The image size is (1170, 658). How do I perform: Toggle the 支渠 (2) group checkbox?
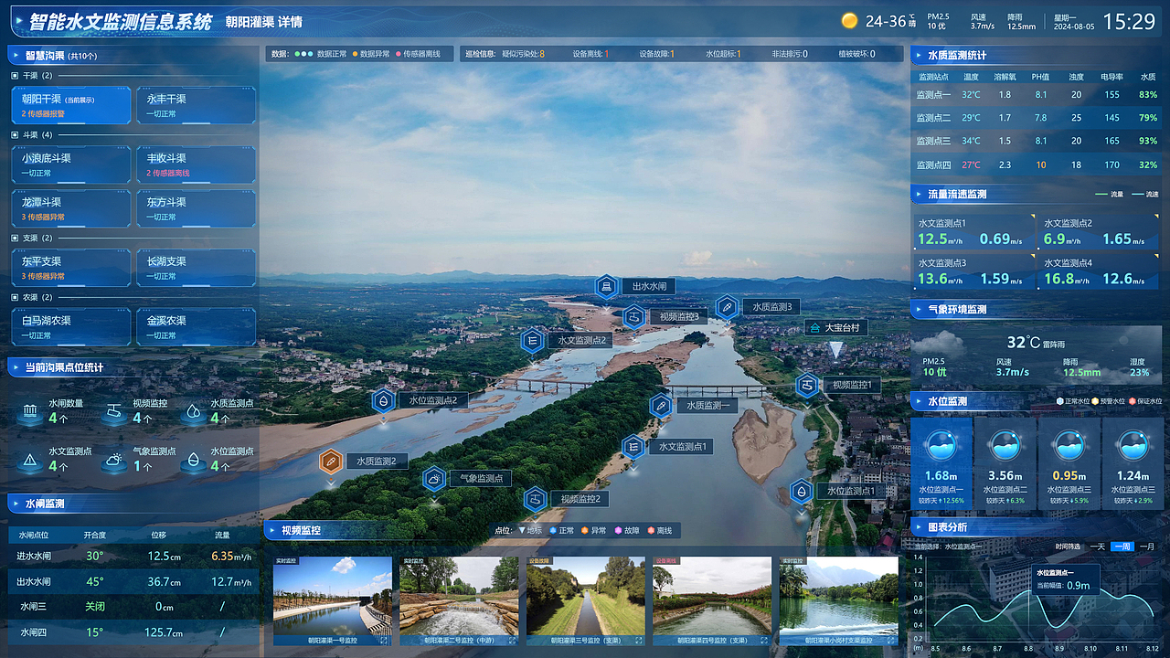click(x=15, y=239)
